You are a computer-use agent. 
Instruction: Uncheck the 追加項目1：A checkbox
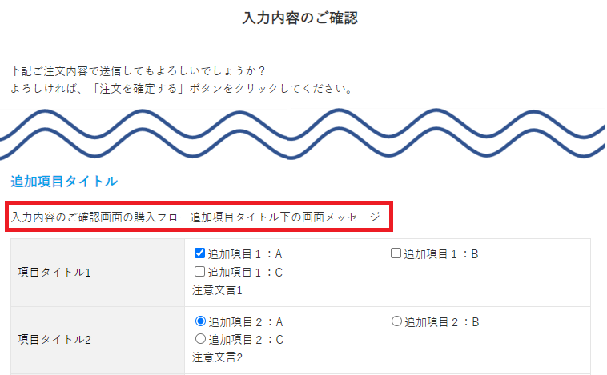(200, 254)
